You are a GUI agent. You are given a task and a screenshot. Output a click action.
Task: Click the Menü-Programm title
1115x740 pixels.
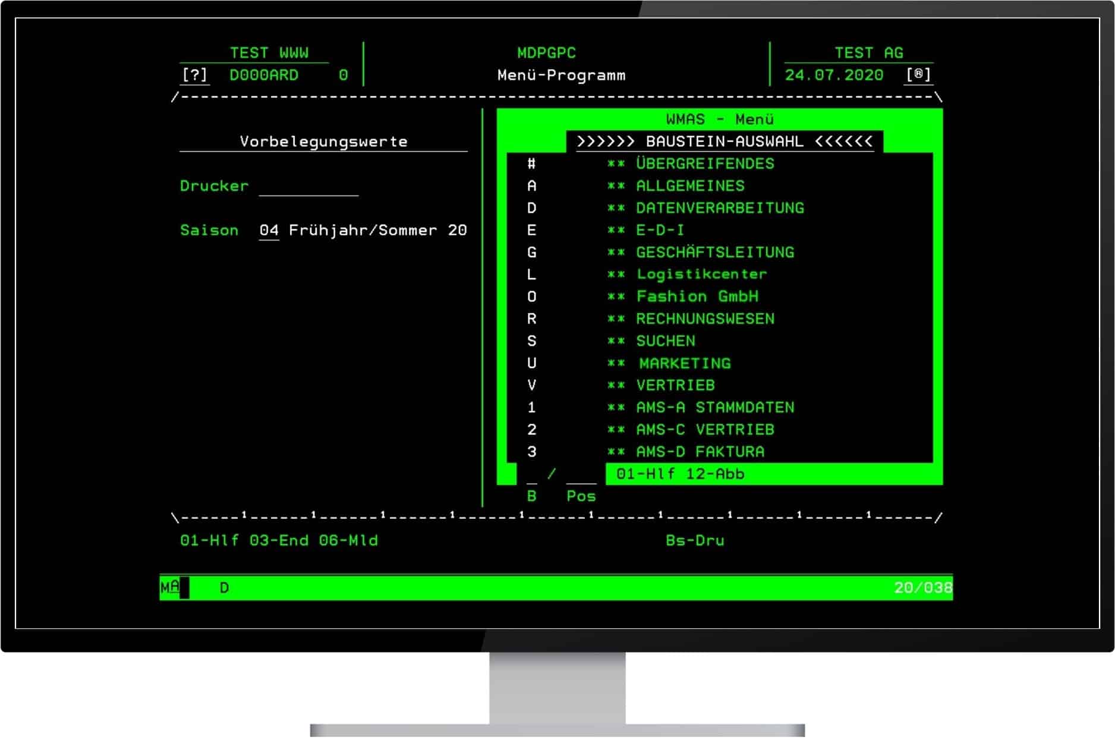[x=561, y=75]
